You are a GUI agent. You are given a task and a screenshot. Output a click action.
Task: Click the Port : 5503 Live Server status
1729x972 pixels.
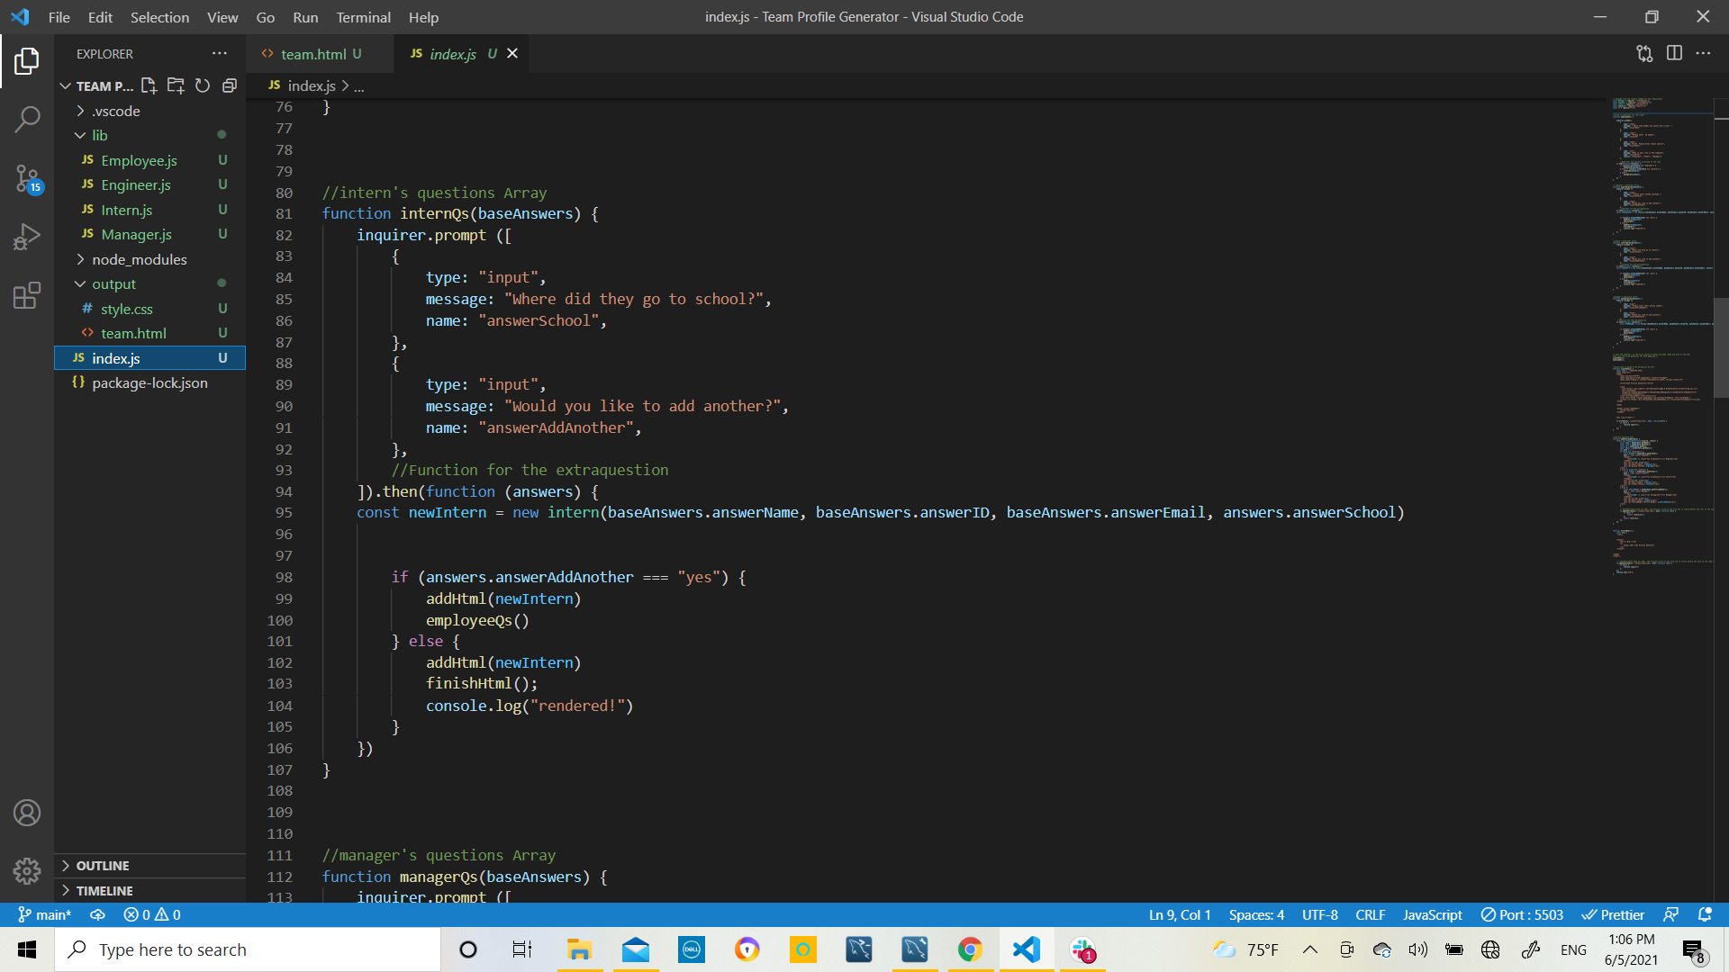(1522, 914)
